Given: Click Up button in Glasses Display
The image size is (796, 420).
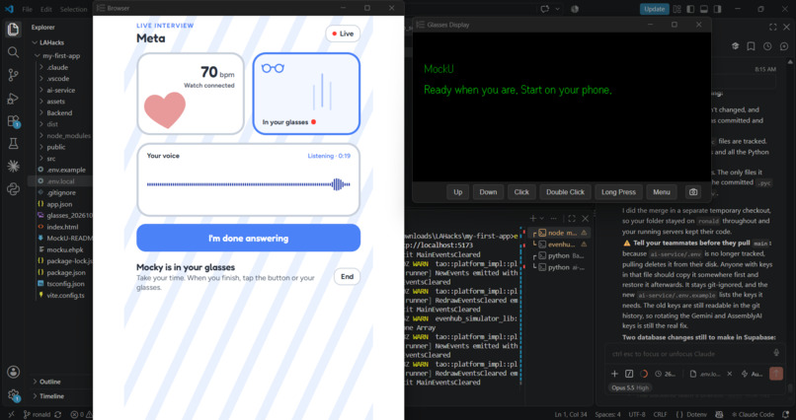Looking at the screenshot, I should (458, 192).
